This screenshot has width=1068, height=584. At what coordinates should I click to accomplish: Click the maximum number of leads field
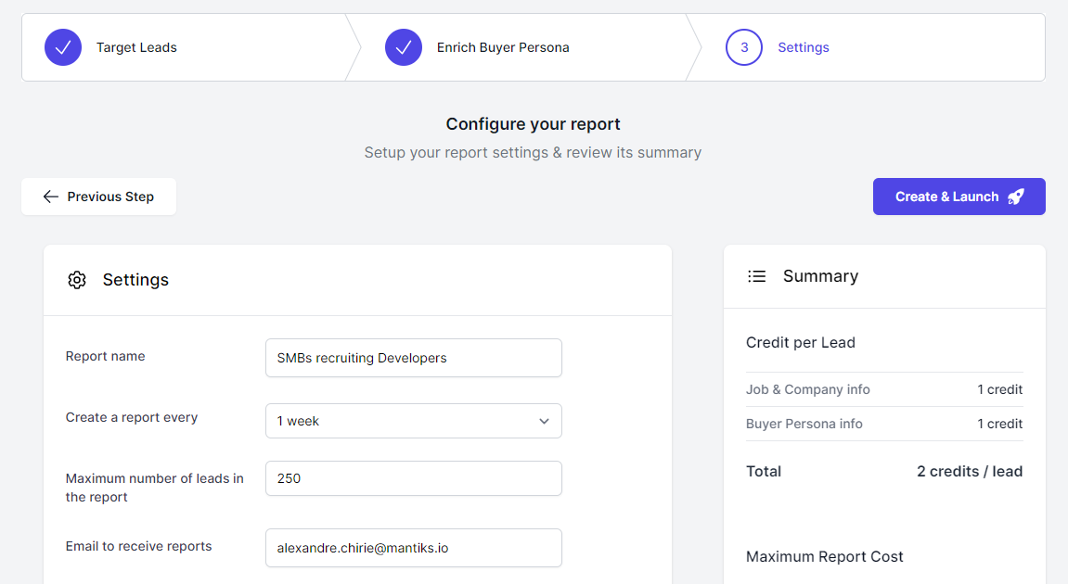tap(413, 478)
